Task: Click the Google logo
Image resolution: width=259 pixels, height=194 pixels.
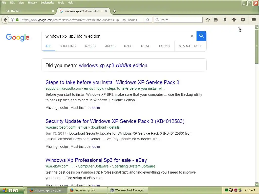Action: coord(18,37)
